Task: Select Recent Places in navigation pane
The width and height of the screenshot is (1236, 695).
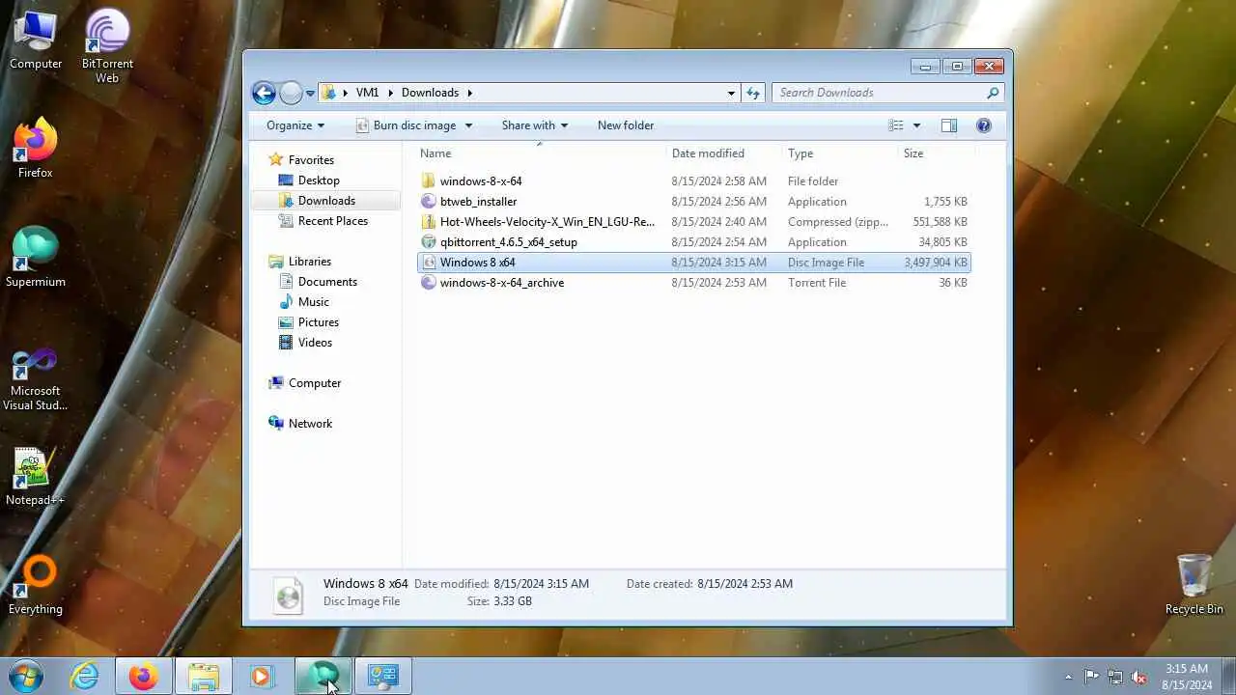Action: (x=333, y=221)
